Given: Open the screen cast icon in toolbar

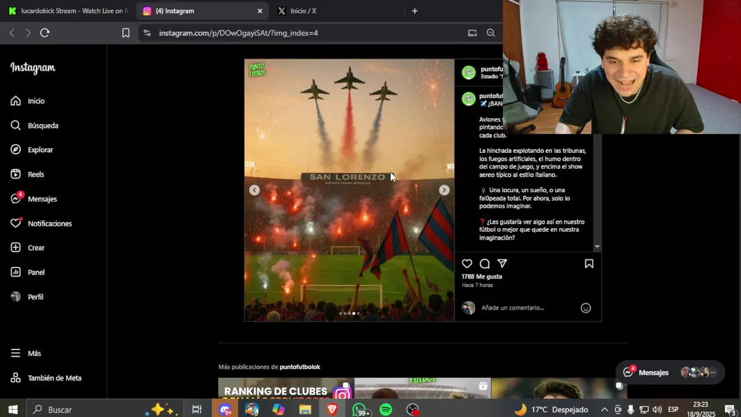Looking at the screenshot, I should pyautogui.click(x=472, y=33).
